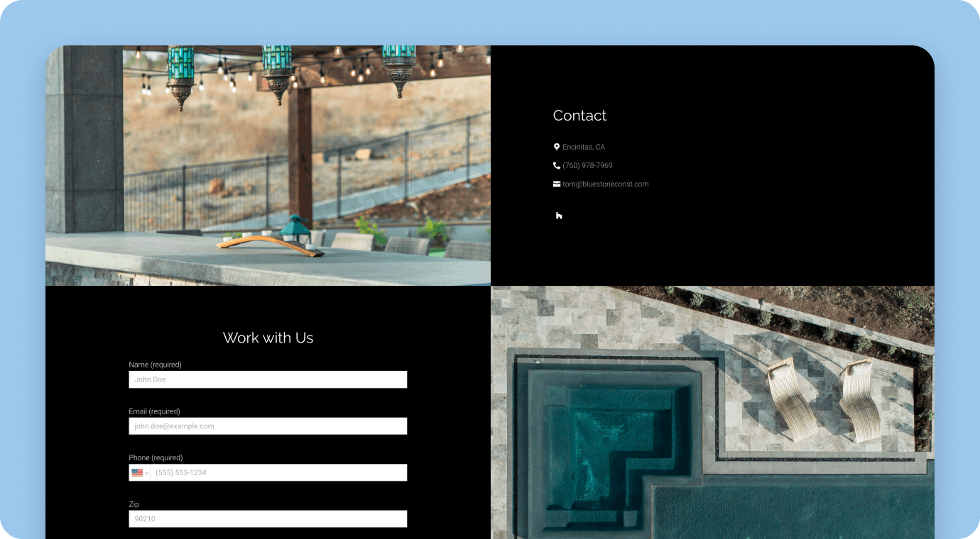Image resolution: width=980 pixels, height=539 pixels.
Task: Click the Email (required) label
Action: pyautogui.click(x=154, y=411)
